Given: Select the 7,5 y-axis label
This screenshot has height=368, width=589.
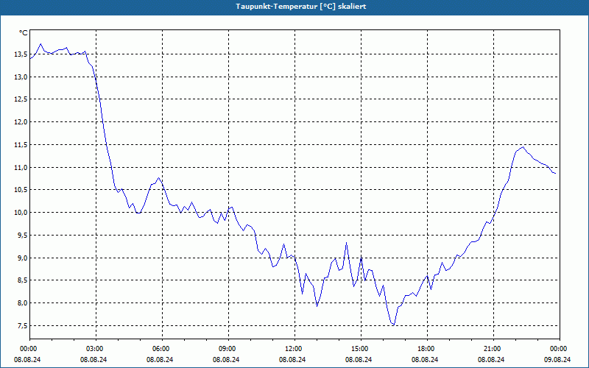Looking at the screenshot, I should coord(22,326).
